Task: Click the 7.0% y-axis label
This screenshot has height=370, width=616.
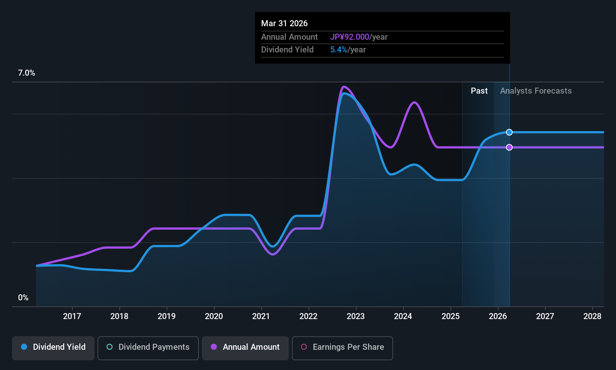Action: (x=27, y=73)
